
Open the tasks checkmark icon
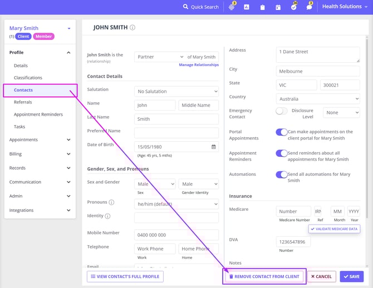293,7
